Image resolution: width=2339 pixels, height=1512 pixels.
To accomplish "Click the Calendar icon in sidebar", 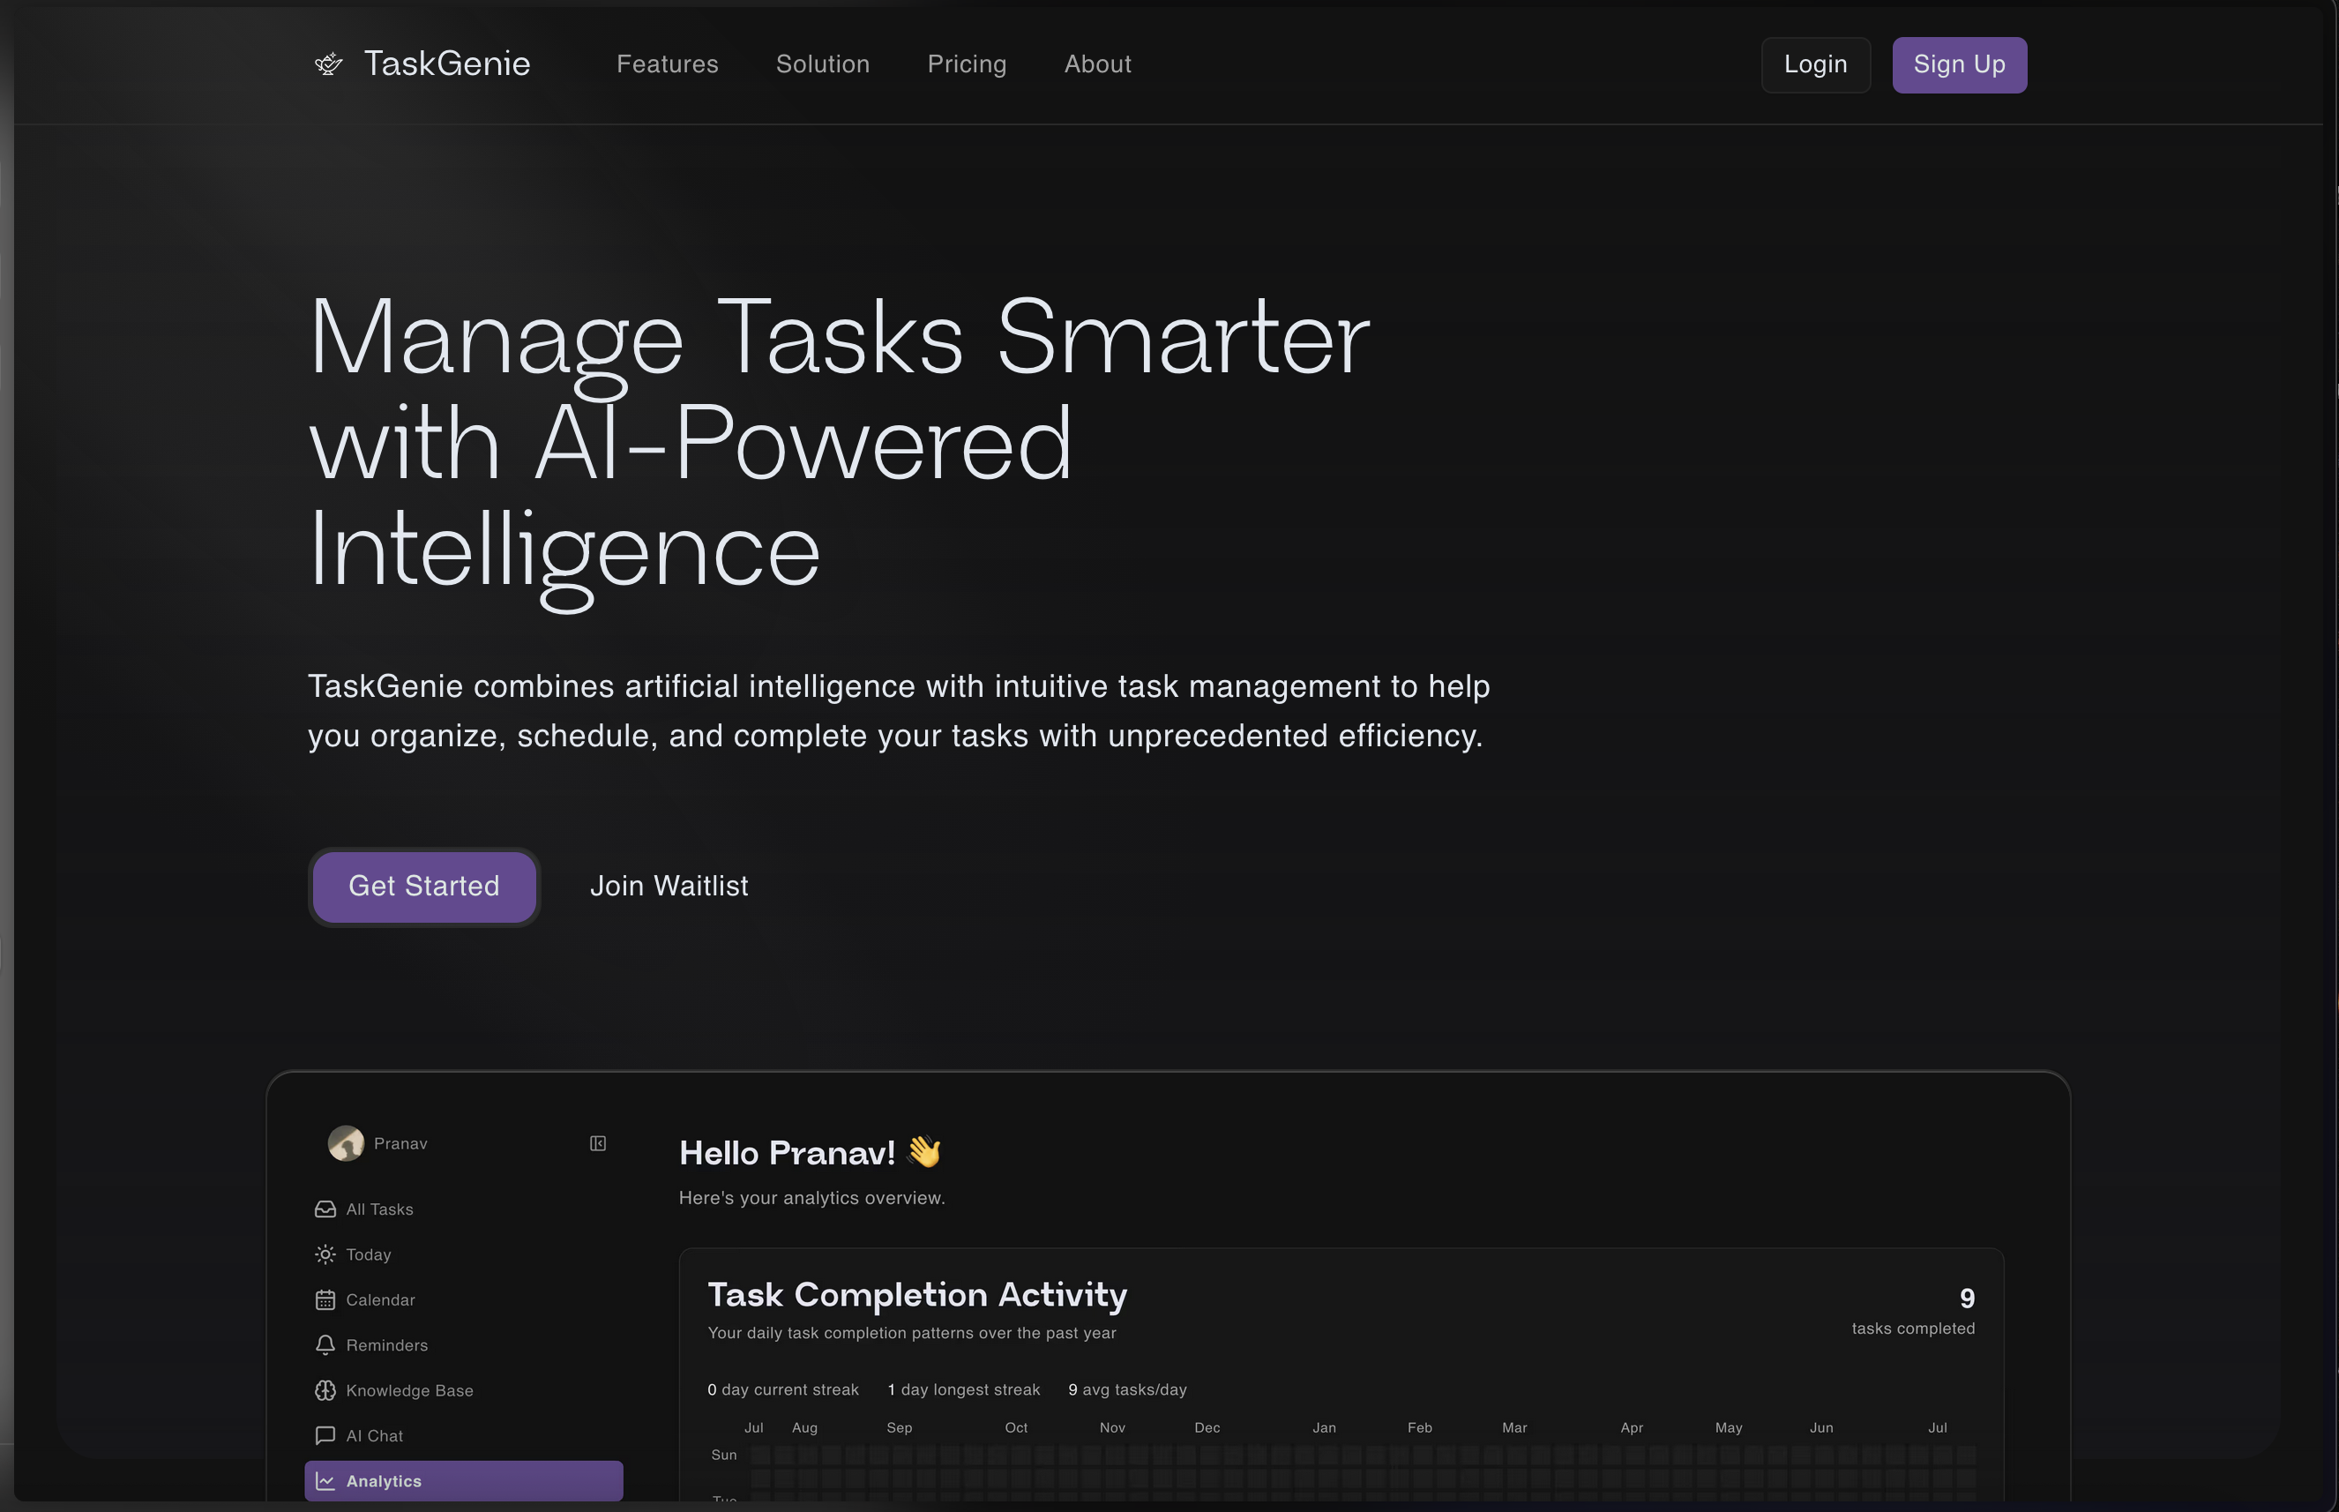I will [325, 1299].
